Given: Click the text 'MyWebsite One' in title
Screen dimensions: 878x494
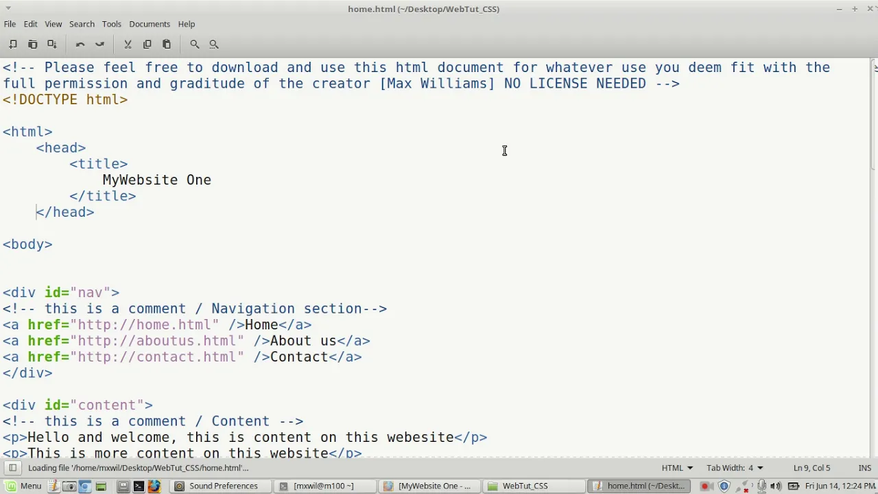Looking at the screenshot, I should click(x=156, y=180).
